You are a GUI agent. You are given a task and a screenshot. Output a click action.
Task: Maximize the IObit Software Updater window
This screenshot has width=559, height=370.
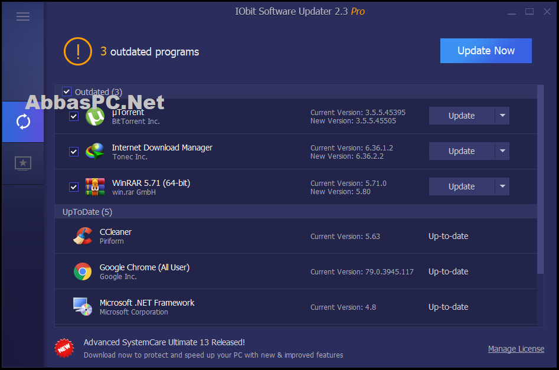529,12
